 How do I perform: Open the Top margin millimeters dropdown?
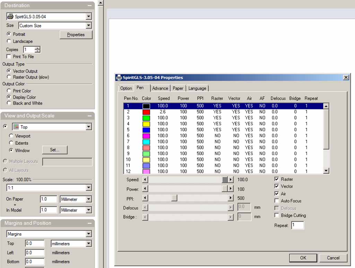pos(89,243)
